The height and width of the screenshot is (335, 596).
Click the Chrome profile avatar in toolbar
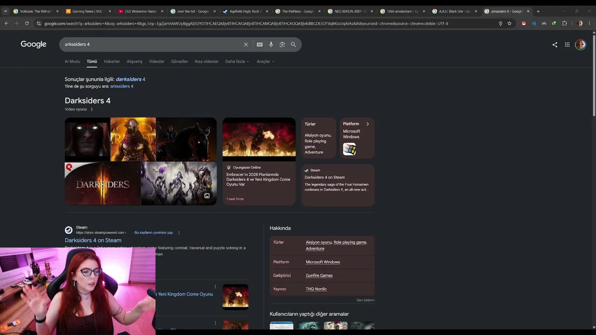(x=579, y=23)
